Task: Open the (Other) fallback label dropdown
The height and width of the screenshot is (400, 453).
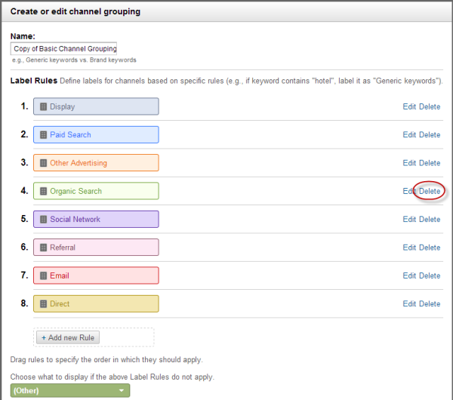Action: [x=70, y=390]
